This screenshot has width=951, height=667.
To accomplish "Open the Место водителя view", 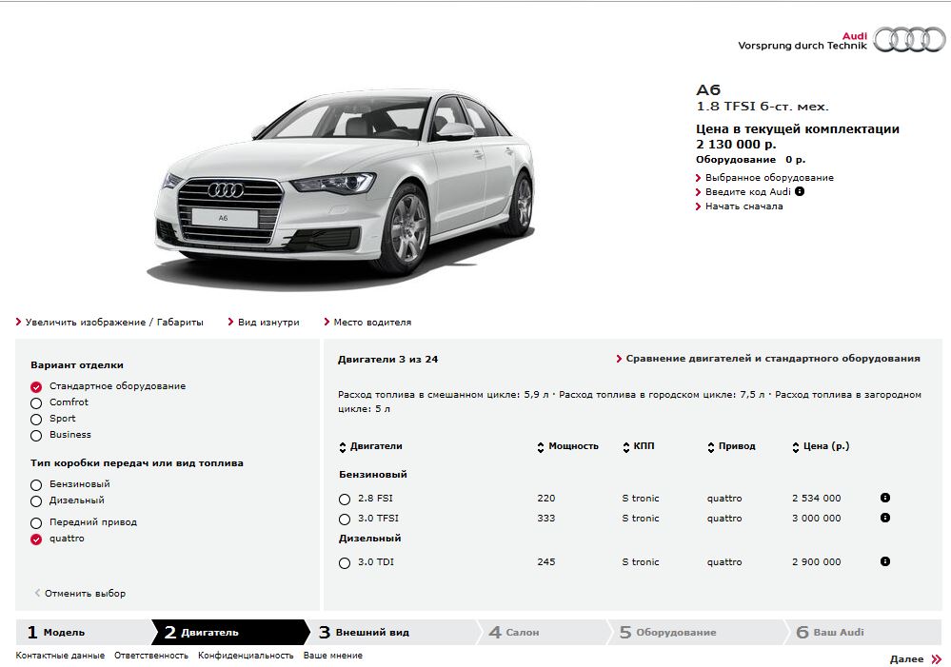I will point(367,322).
